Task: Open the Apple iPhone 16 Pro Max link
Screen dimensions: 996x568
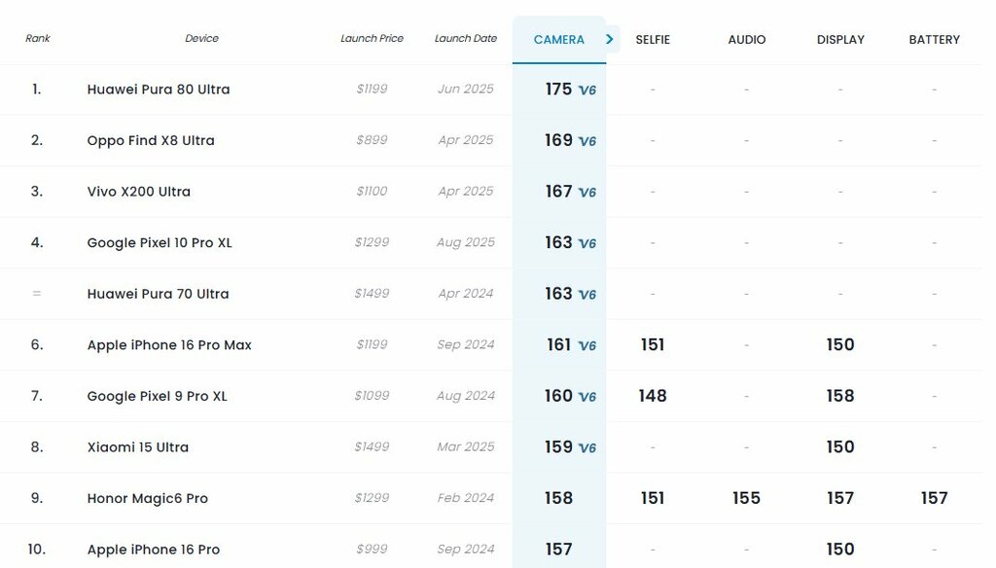Action: 169,345
